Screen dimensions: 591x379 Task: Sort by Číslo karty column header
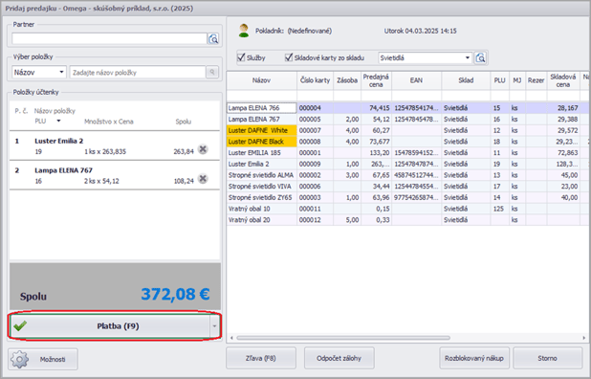click(315, 80)
